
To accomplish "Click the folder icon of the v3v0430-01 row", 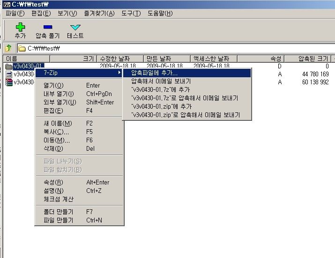I will pos(8,66).
